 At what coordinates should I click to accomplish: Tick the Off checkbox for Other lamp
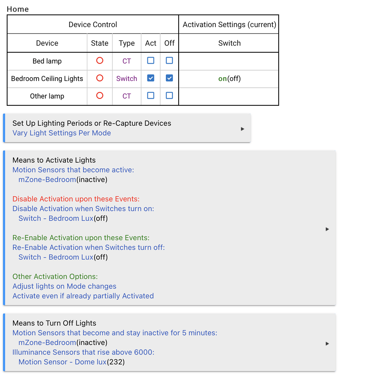(x=170, y=96)
